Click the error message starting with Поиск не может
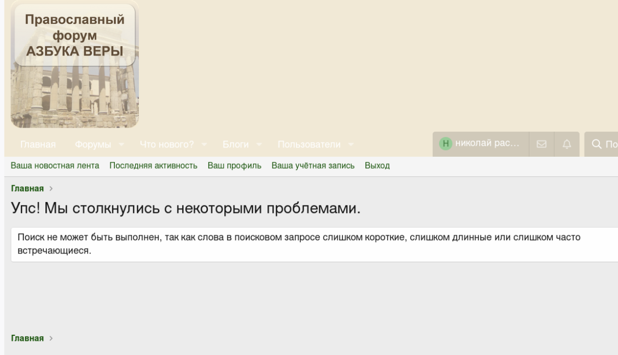The width and height of the screenshot is (618, 355). coord(314,244)
